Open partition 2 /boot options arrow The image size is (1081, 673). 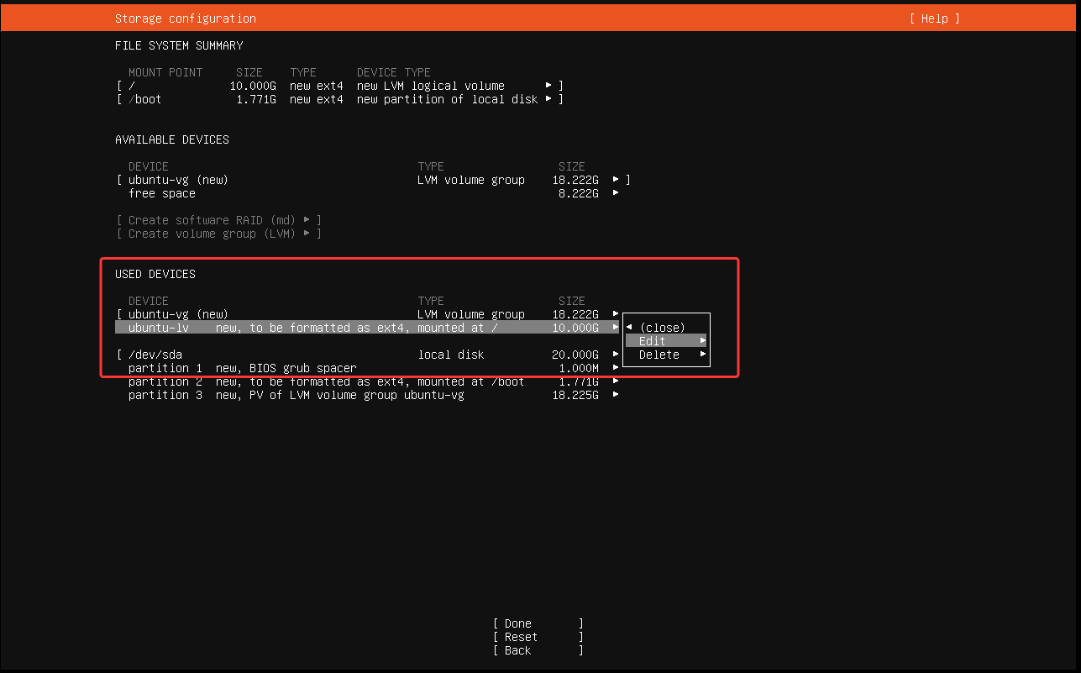coord(616,381)
